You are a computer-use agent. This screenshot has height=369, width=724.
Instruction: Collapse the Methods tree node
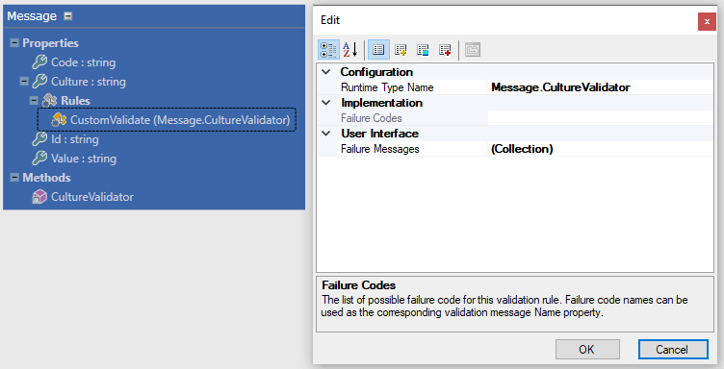coord(14,178)
